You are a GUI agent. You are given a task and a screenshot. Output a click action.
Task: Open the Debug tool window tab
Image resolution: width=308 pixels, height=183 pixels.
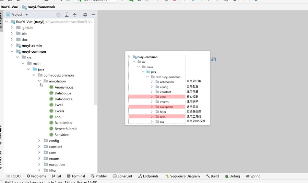click(233, 176)
